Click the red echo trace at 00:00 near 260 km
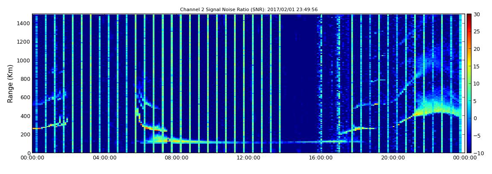Image resolution: width=492 pixels, height=174 pixels. 37,128
